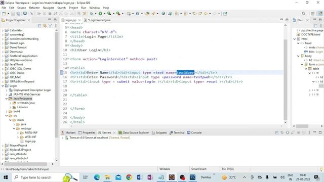Collapse the webapp folder

pos(14,128)
